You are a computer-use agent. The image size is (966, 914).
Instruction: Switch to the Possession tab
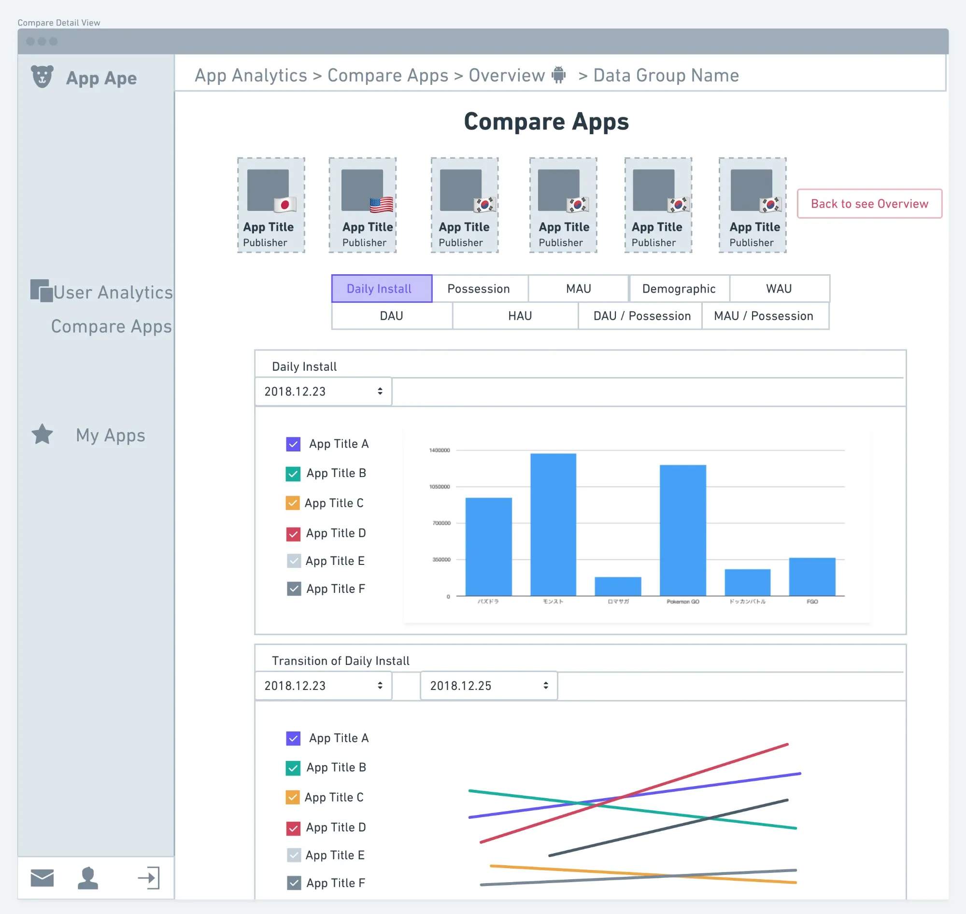[x=479, y=289]
